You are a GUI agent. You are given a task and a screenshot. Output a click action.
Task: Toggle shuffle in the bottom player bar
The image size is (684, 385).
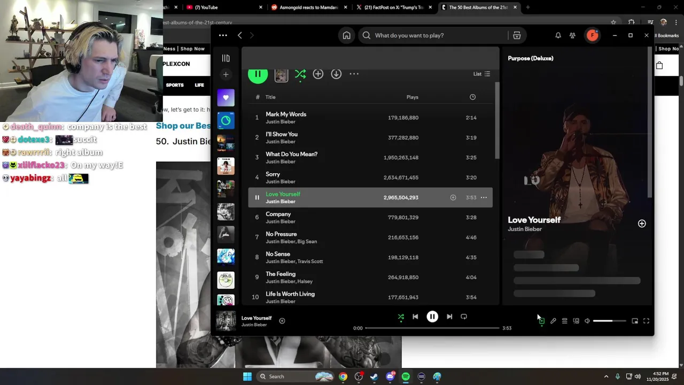click(401, 317)
